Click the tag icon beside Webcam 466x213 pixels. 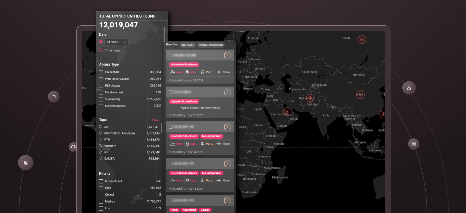101,146
